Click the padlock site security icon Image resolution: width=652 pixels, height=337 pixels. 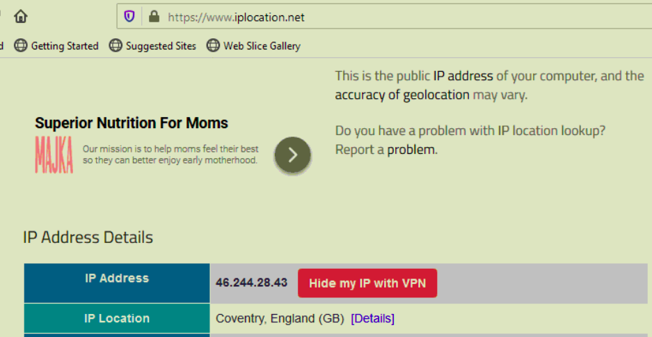(154, 16)
